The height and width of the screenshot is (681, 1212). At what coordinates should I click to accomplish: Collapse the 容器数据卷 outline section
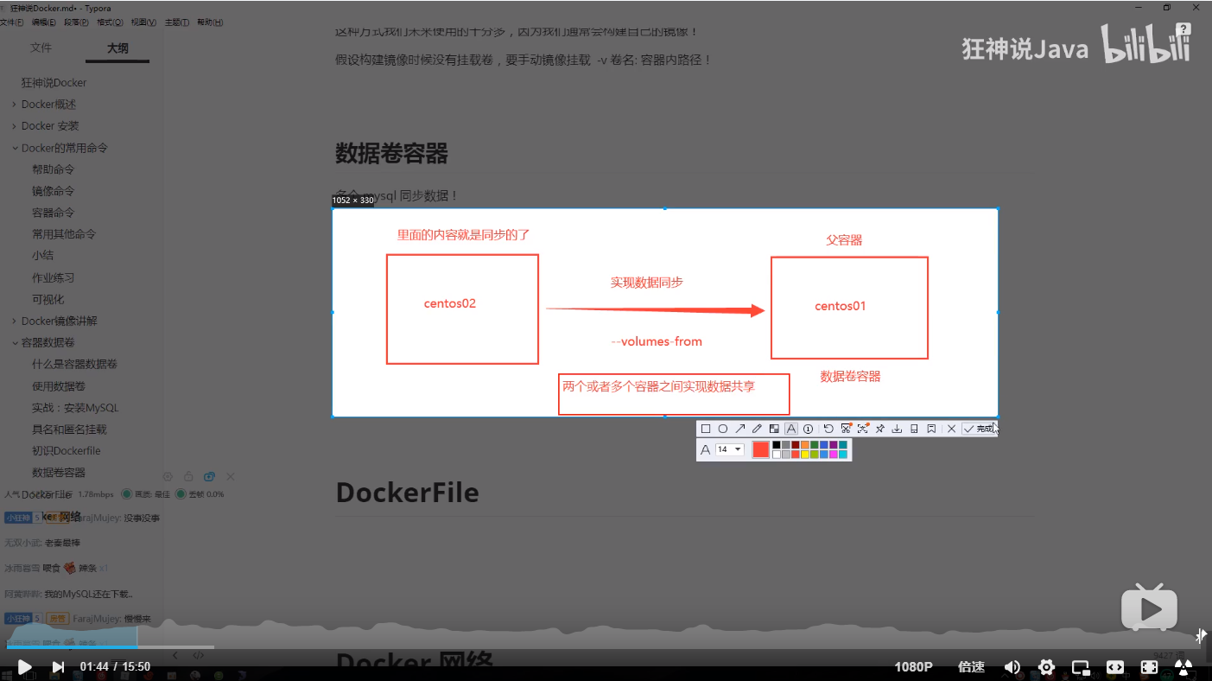coord(15,342)
